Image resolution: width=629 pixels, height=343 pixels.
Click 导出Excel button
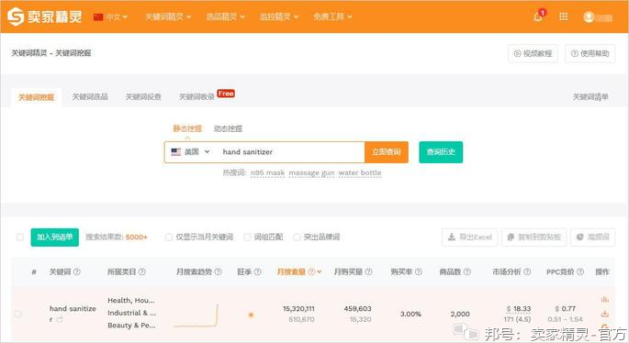point(470,238)
